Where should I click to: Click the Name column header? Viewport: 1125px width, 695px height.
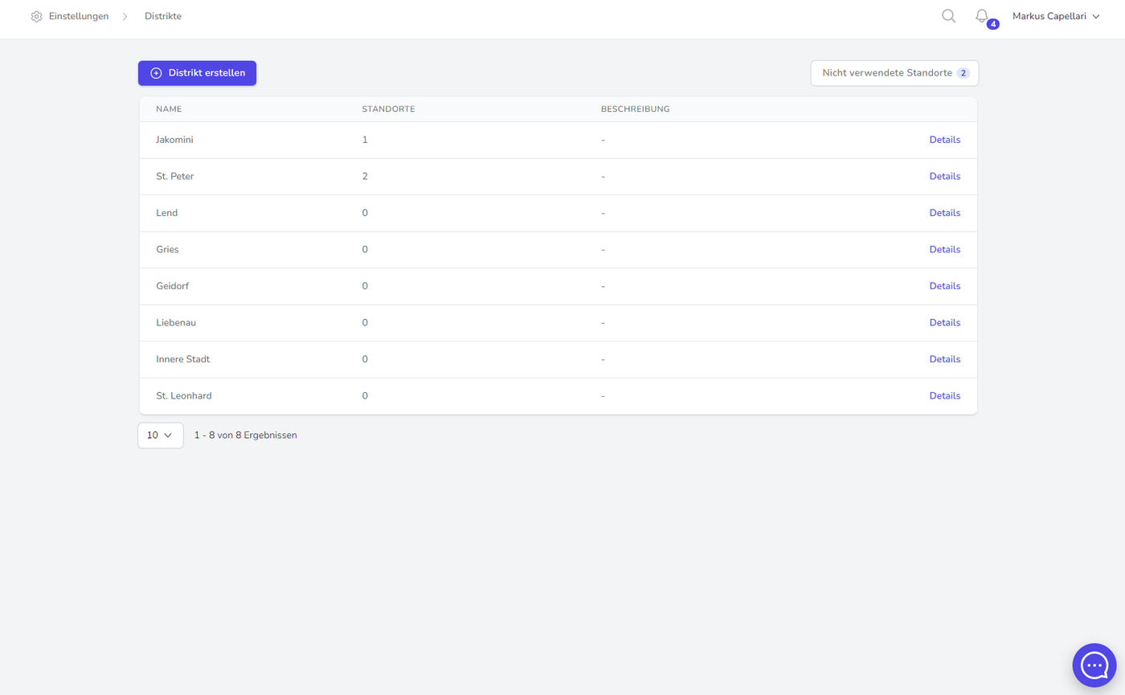tap(168, 108)
